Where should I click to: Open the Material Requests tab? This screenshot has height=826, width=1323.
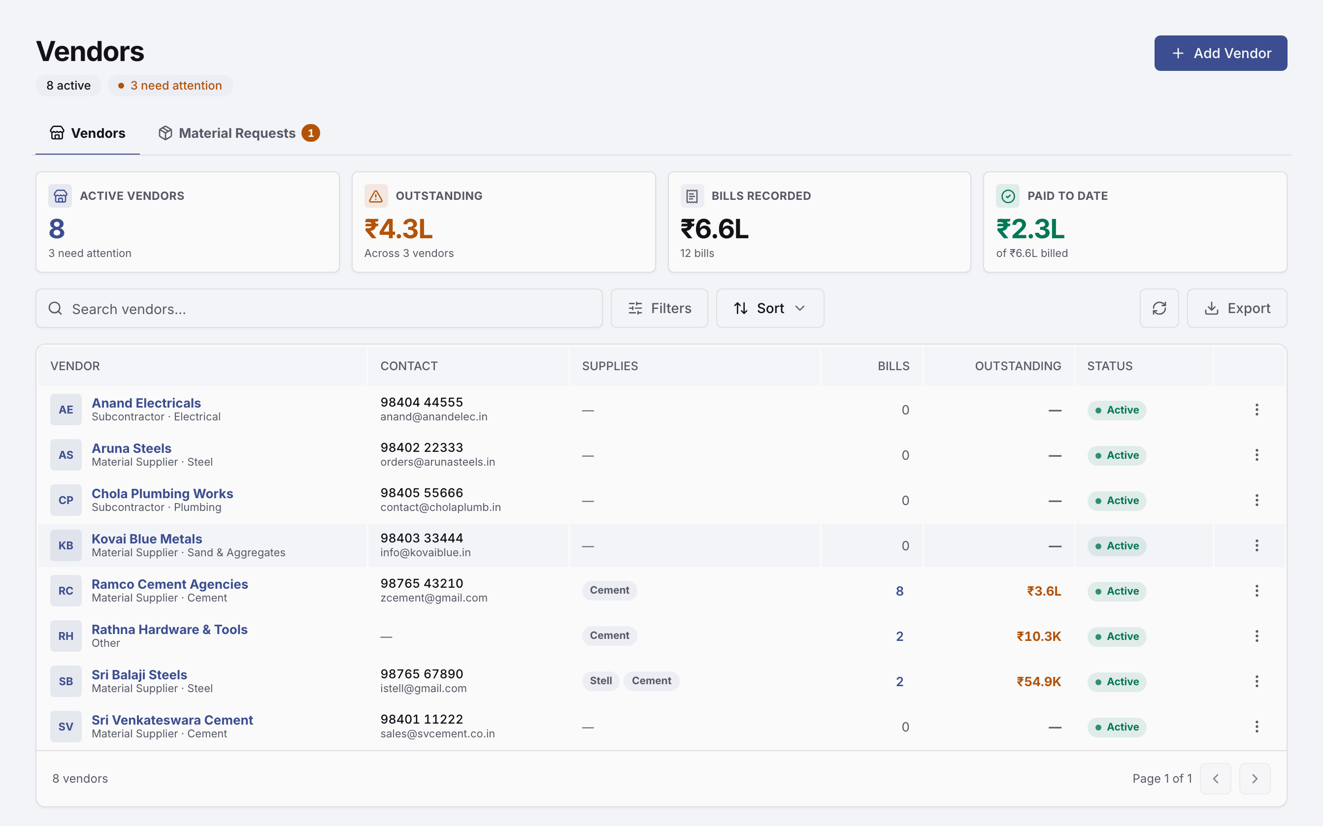pos(239,133)
